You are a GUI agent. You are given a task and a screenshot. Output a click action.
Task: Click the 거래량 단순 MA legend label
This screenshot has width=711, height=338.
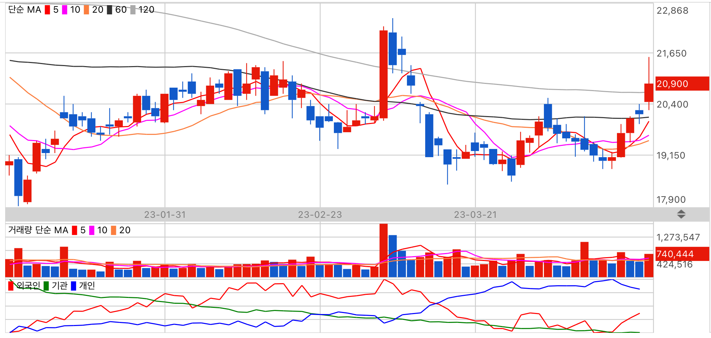click(38, 230)
